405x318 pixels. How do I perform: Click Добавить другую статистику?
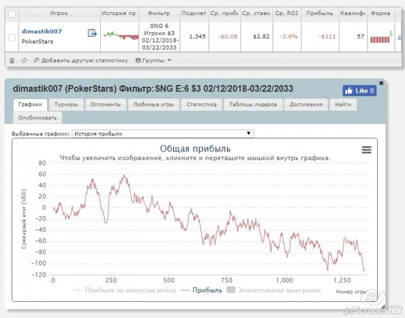81,60
